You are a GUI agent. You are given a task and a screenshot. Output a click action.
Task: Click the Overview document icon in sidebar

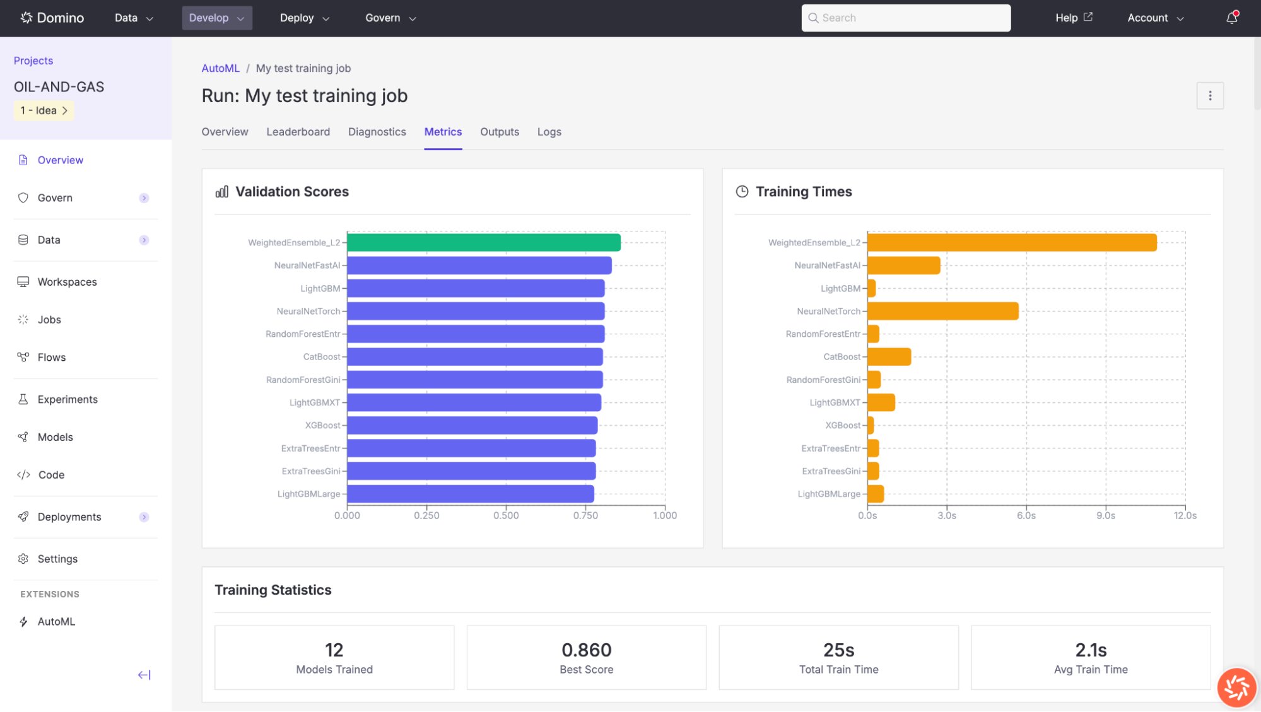[23, 160]
